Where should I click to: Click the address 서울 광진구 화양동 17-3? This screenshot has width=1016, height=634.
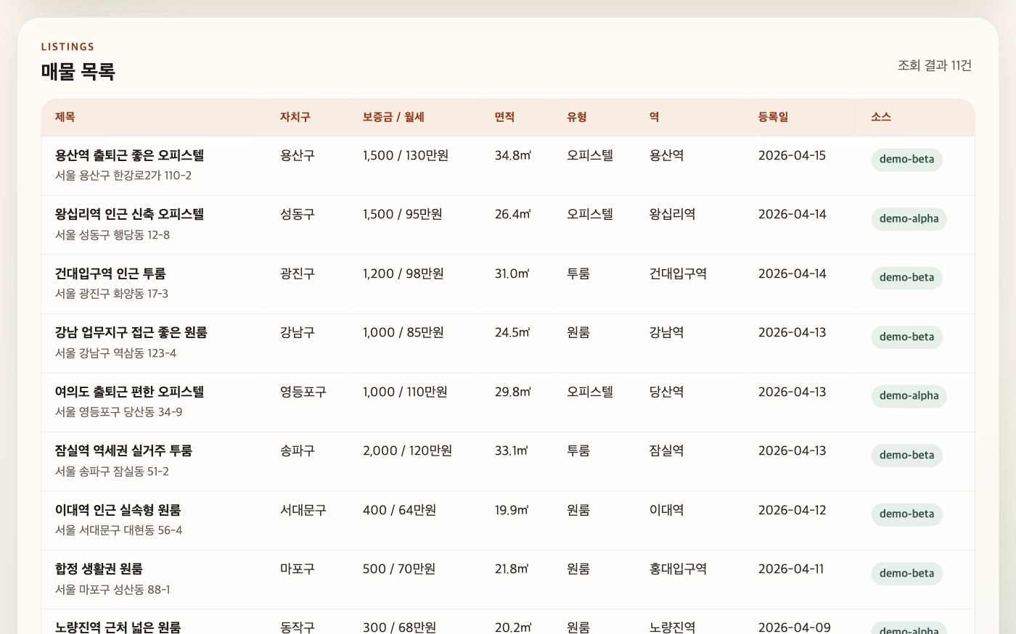coord(112,294)
